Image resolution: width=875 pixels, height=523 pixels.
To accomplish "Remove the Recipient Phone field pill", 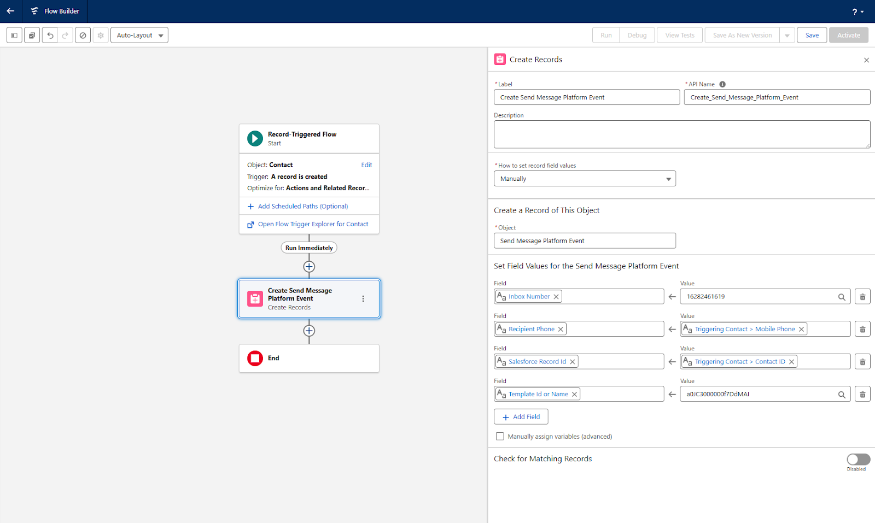I will coord(561,329).
